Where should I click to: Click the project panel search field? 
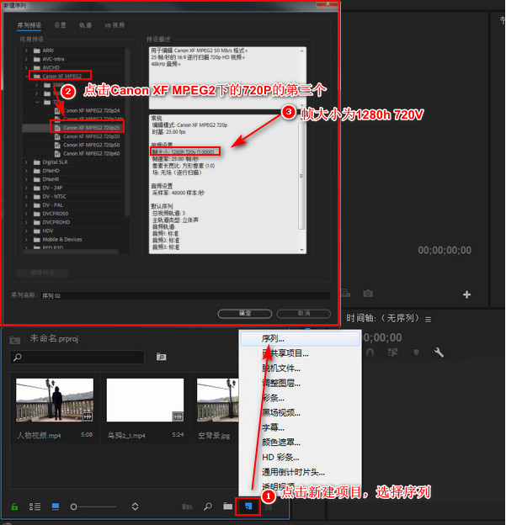(77, 357)
